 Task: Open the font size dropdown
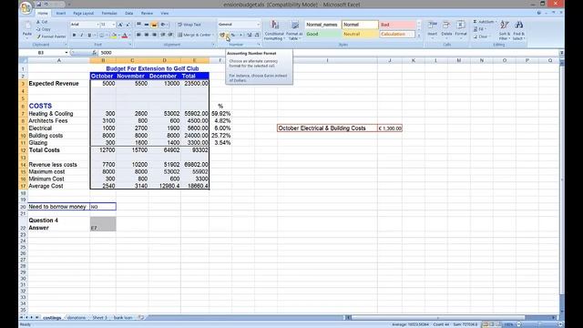pos(113,25)
